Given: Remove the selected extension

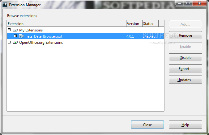Looking at the screenshot, I should [x=186, y=35].
